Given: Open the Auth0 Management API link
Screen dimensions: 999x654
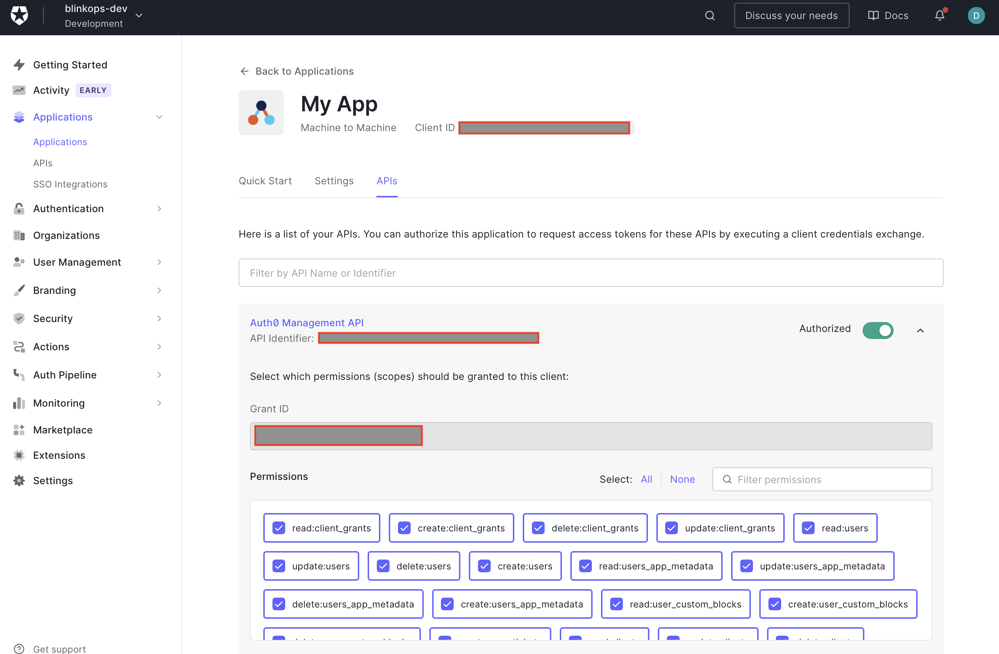Looking at the screenshot, I should [x=306, y=322].
